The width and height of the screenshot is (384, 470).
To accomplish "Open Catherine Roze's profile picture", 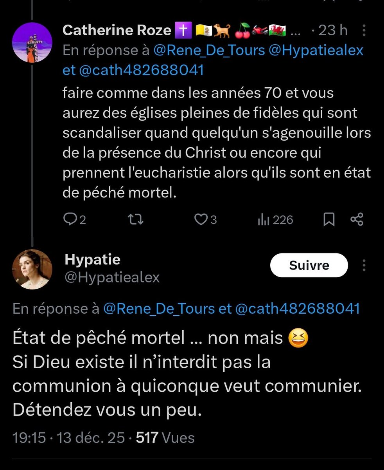I will (x=32, y=42).
